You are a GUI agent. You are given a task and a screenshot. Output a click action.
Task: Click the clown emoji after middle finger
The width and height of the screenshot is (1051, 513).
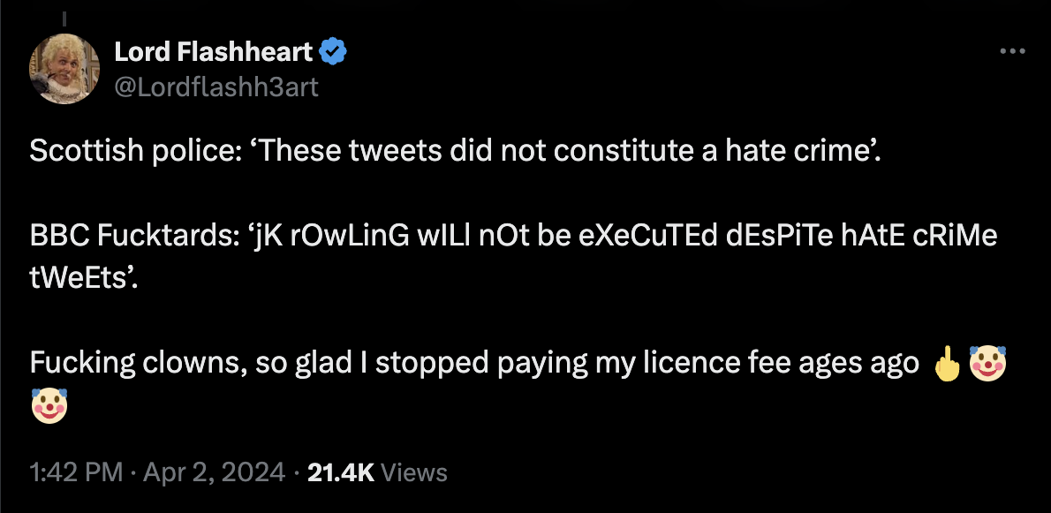(987, 363)
